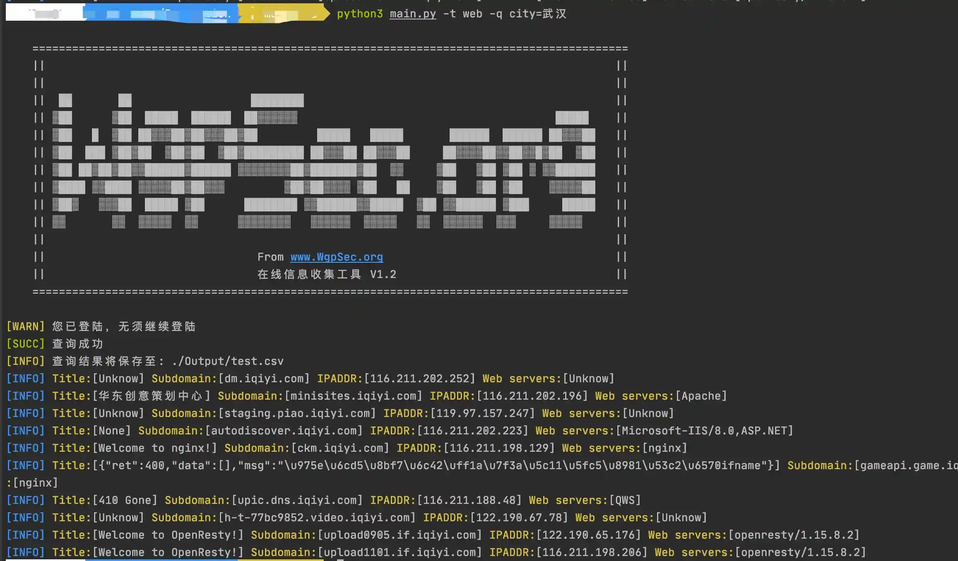This screenshot has width=958, height=561.
Task: Click the ./Output/test.csv file path
Action: (x=227, y=361)
